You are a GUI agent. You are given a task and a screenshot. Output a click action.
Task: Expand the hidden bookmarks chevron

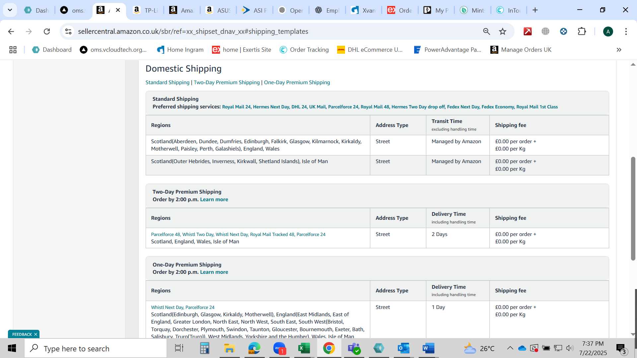click(619, 50)
